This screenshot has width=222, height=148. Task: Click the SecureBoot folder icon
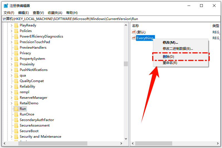point(16,131)
